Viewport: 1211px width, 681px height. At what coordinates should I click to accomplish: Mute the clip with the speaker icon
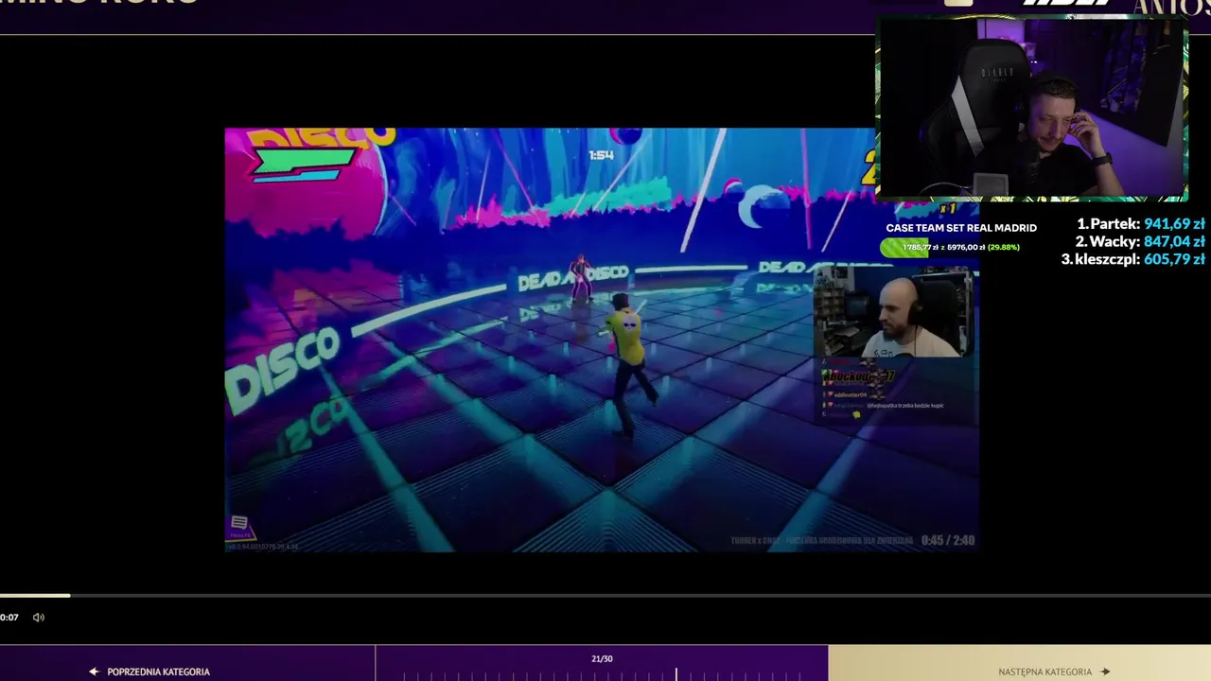39,618
